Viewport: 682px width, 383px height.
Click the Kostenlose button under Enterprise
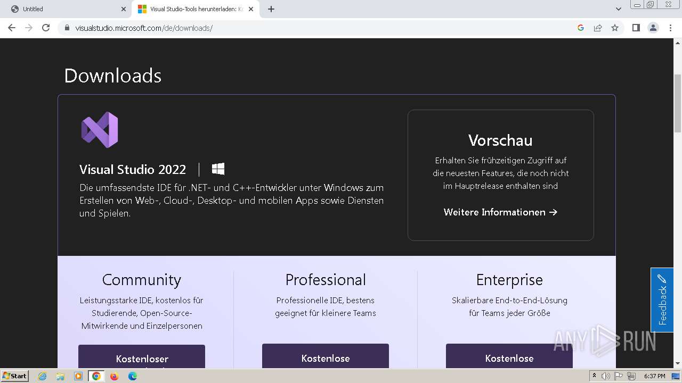tap(509, 356)
